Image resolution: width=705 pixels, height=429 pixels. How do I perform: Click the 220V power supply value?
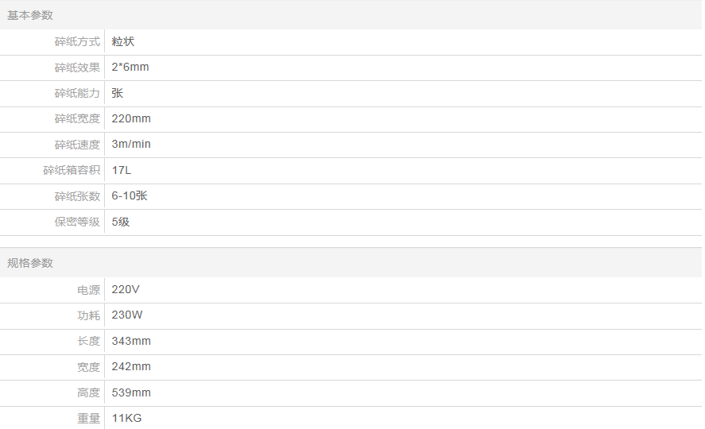coord(126,290)
